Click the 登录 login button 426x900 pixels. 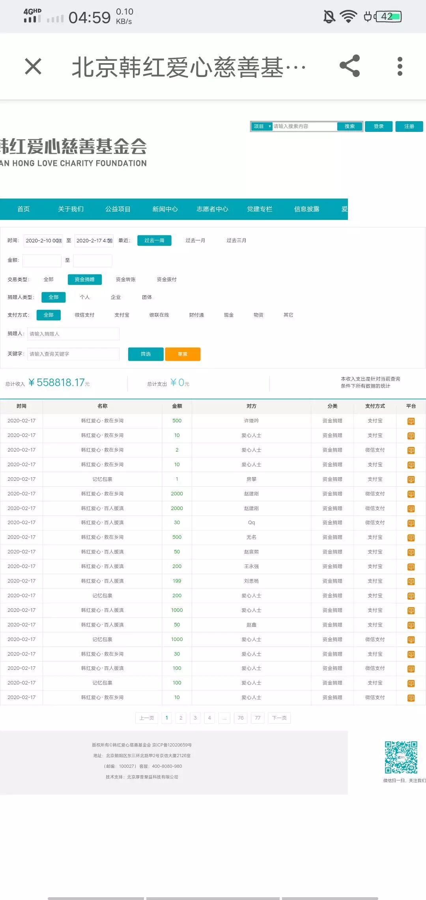point(379,126)
